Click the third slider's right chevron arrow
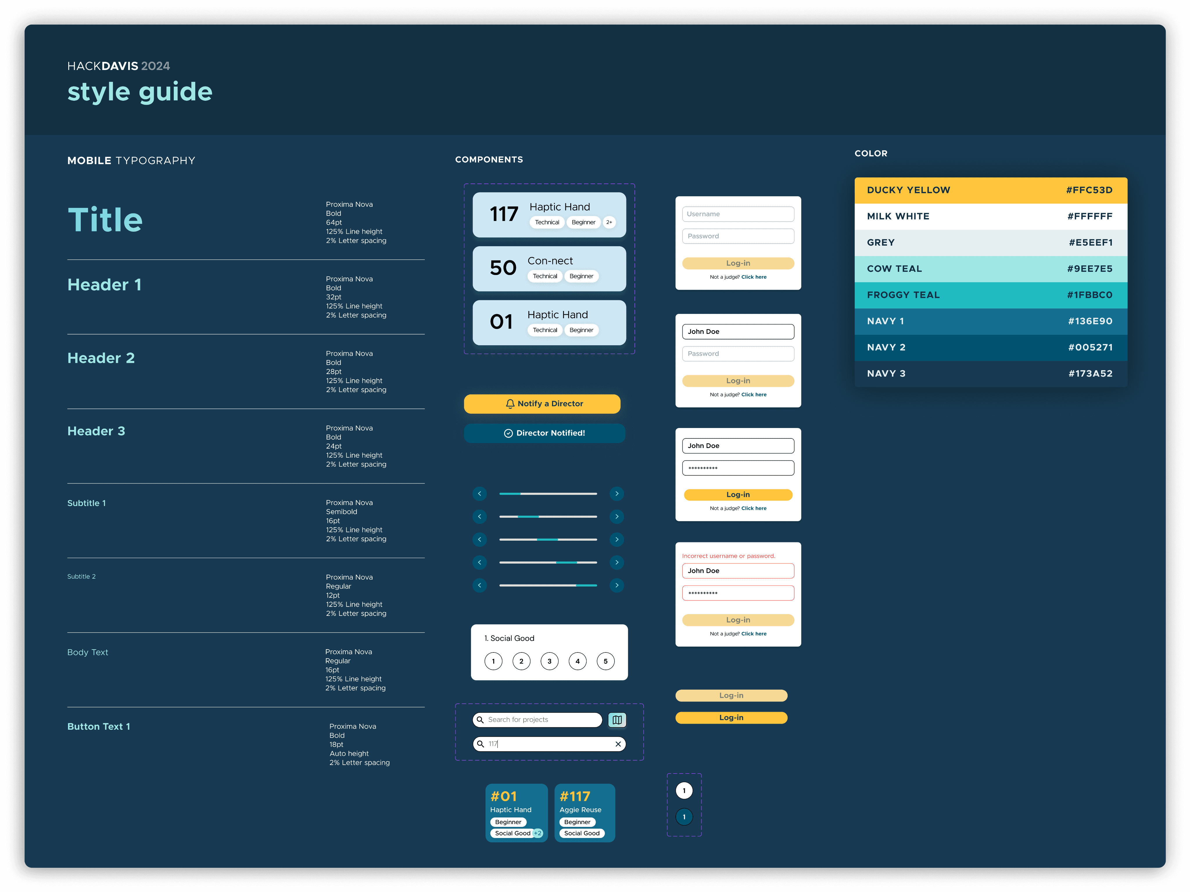1190x892 pixels. [x=616, y=539]
